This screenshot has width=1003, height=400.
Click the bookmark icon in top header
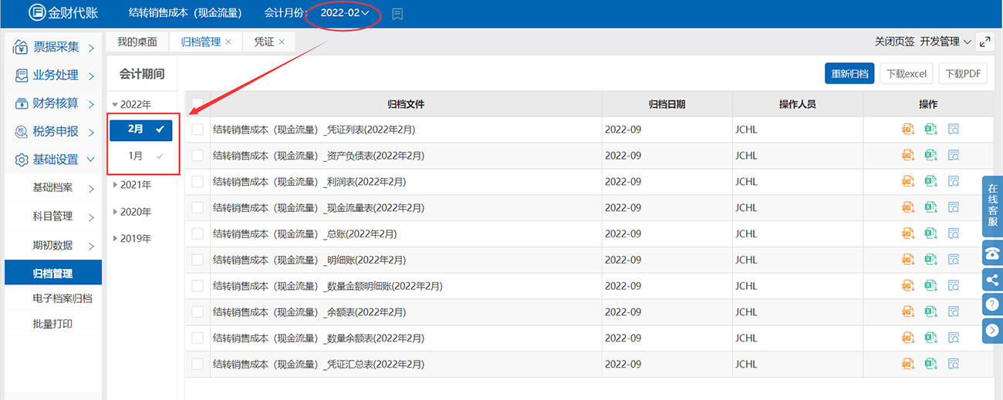coord(397,14)
